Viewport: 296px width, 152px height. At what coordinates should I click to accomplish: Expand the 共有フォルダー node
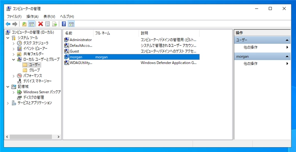pos(13,54)
